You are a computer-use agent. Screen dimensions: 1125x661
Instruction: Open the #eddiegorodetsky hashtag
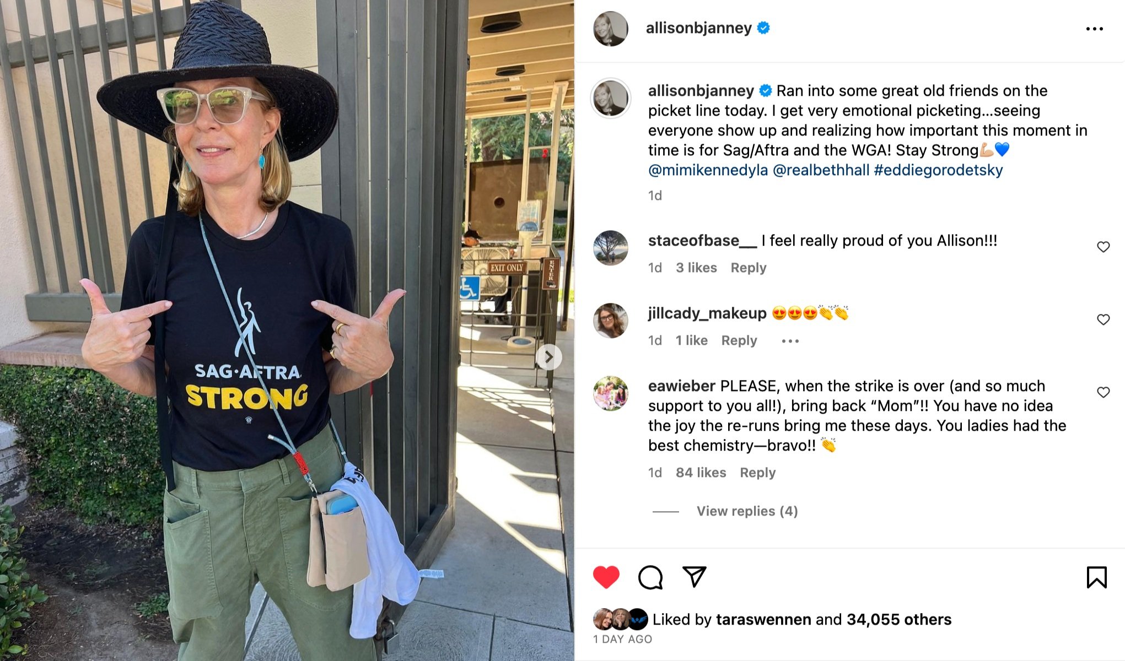938,170
